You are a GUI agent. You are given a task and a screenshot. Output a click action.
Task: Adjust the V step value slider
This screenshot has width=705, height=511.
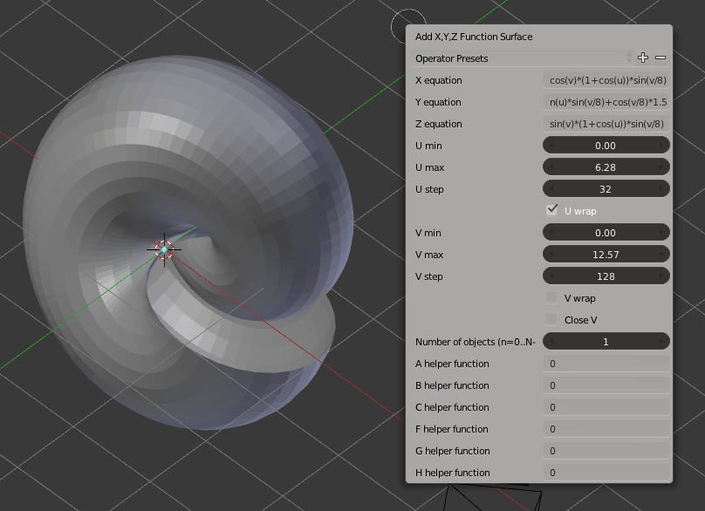click(606, 276)
